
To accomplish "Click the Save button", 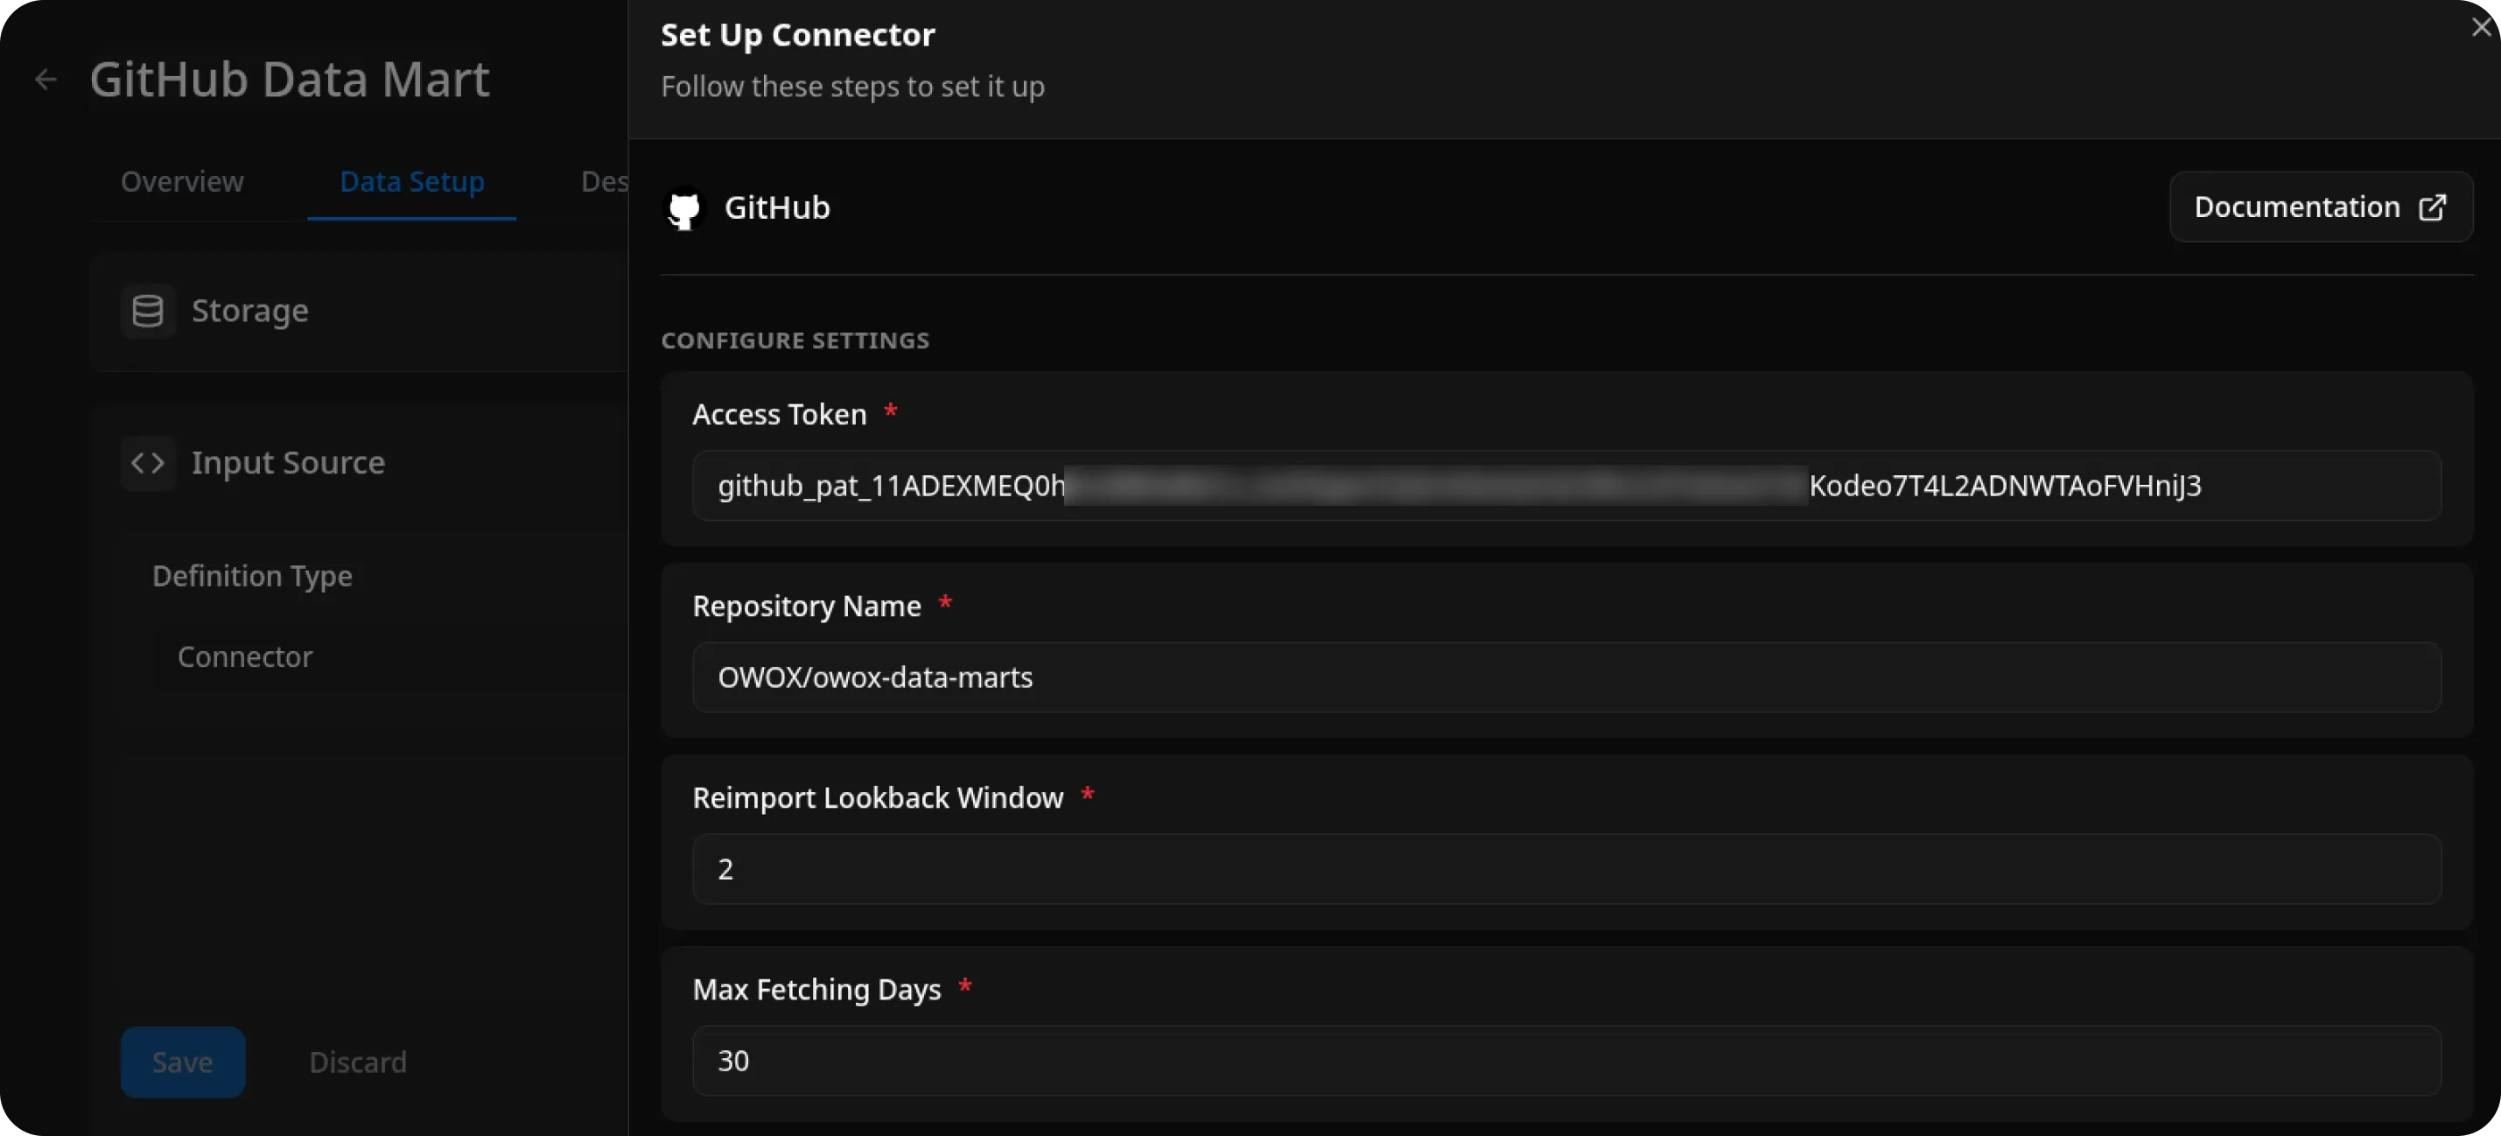I will pos(183,1062).
